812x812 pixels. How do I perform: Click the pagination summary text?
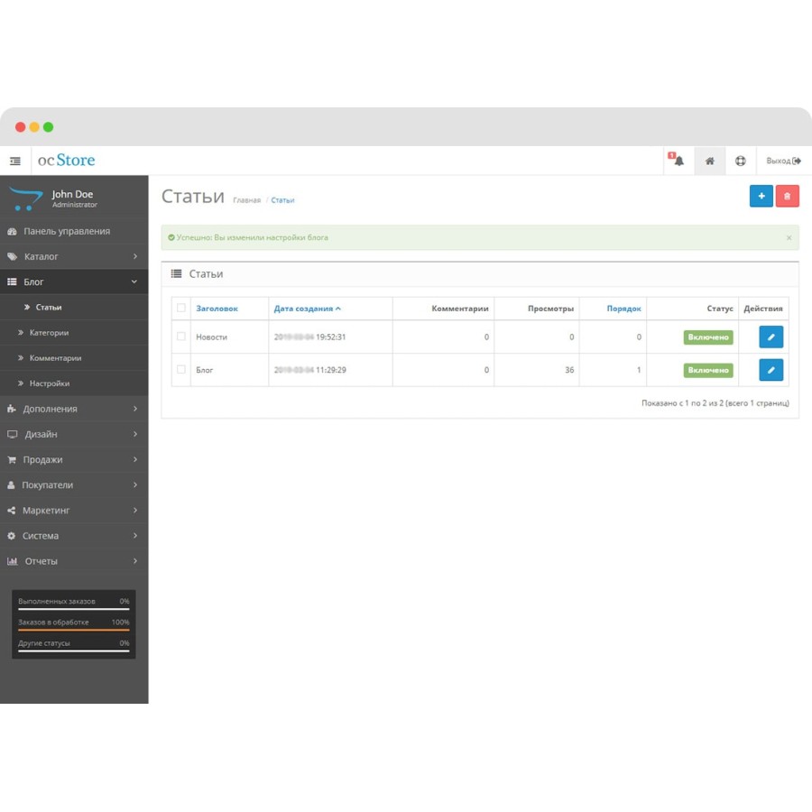(715, 403)
